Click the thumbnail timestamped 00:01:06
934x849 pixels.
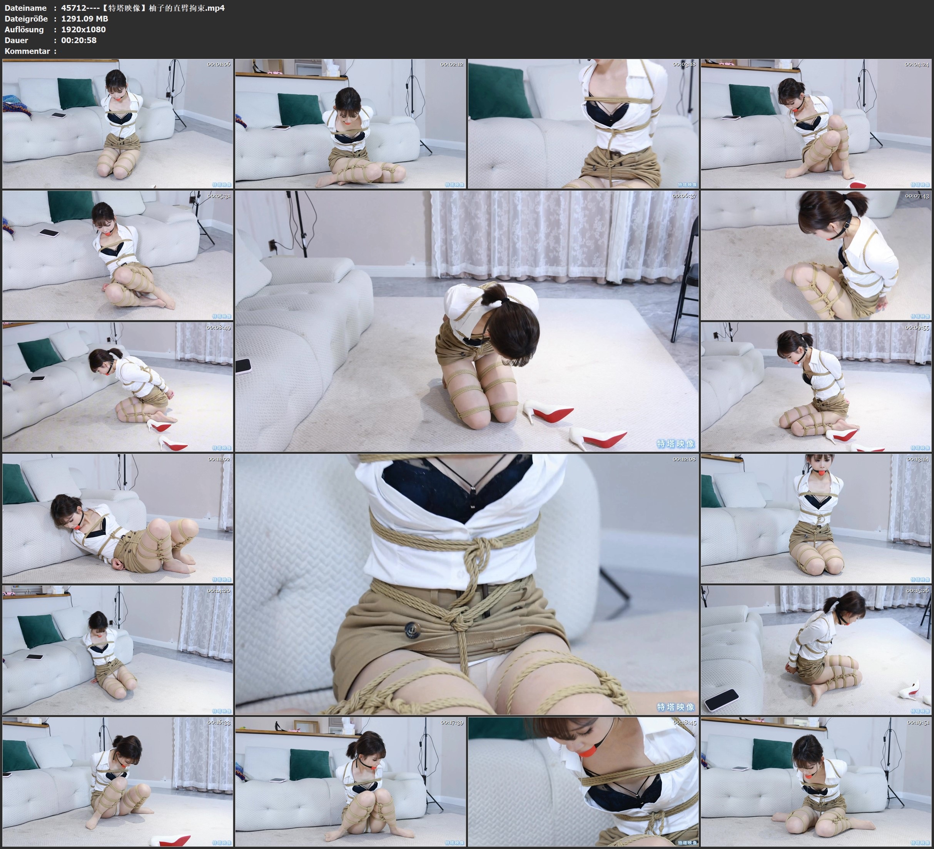pos(118,123)
